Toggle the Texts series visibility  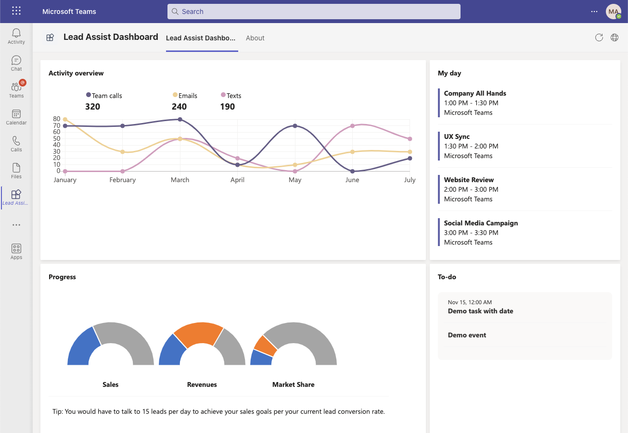pyautogui.click(x=231, y=95)
